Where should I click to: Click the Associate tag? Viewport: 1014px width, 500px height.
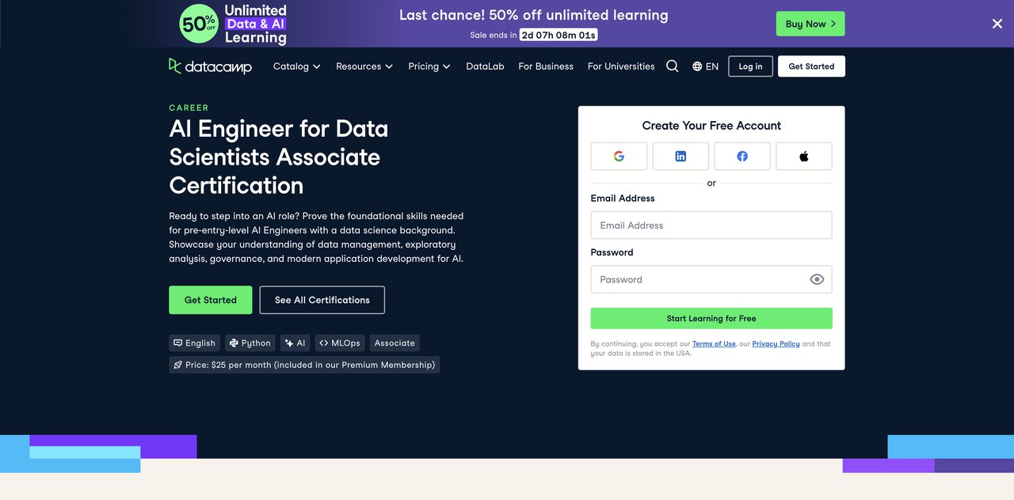point(395,343)
